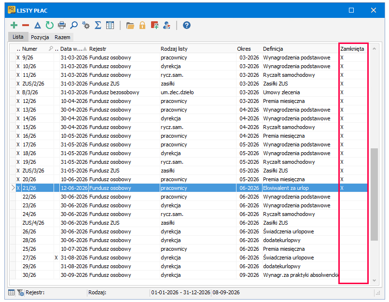Screen dimensions: 389x302
Task: Open settings via the gears toolbar icon
Action: click(86, 25)
